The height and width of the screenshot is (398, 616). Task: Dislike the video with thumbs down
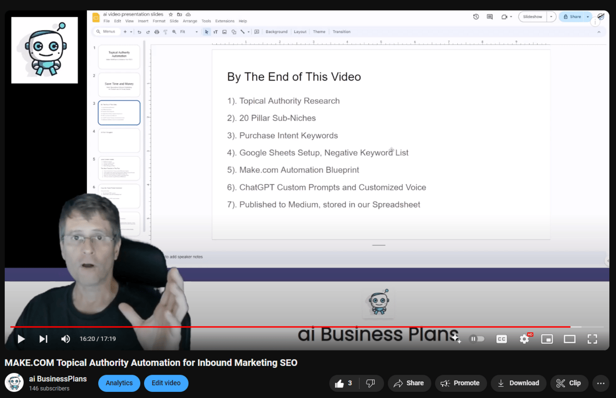[x=370, y=383]
